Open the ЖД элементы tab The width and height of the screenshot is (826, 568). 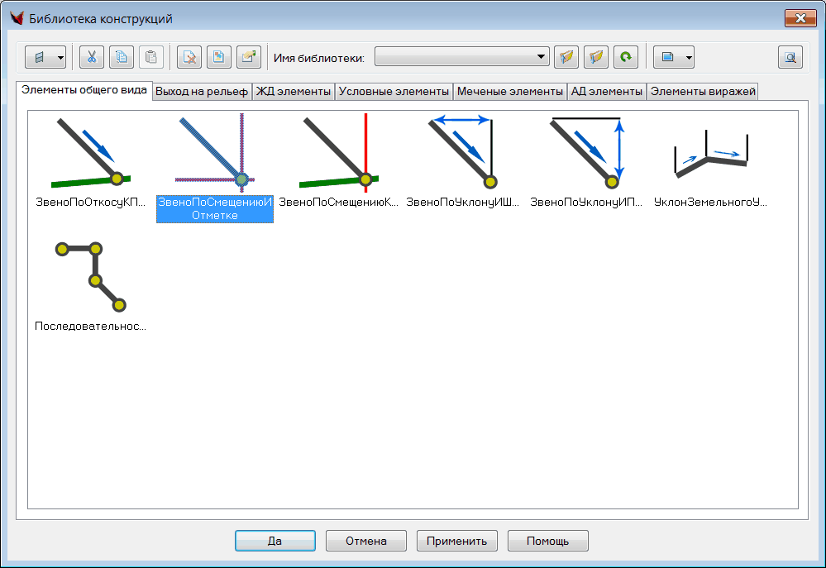coord(293,92)
